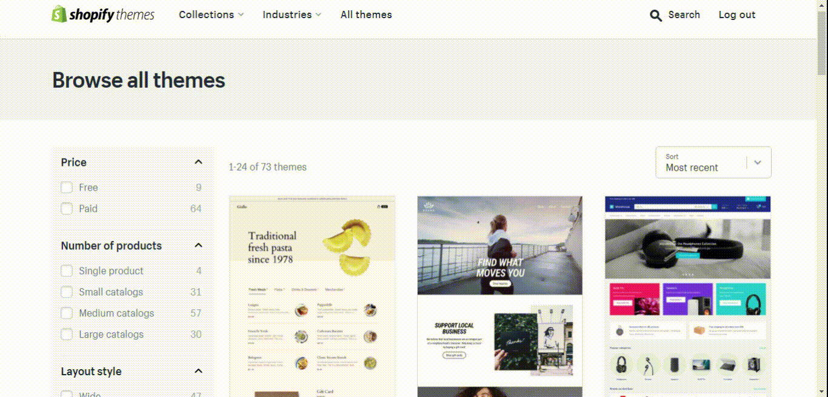Open the Sort Most recent dropdown

tap(713, 162)
